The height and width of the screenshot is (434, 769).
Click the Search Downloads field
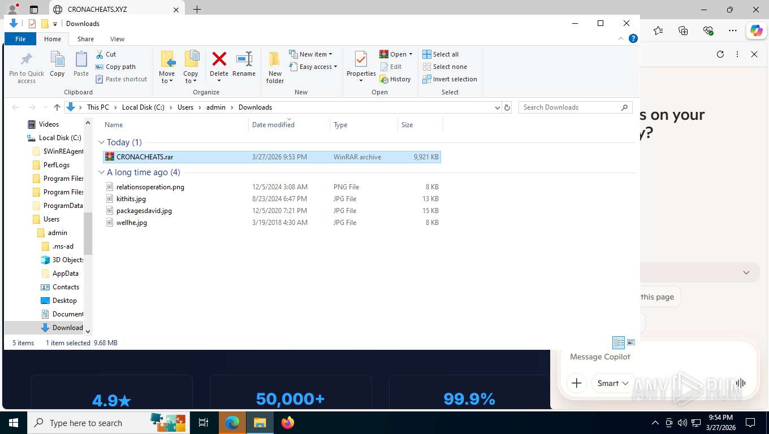coord(570,107)
